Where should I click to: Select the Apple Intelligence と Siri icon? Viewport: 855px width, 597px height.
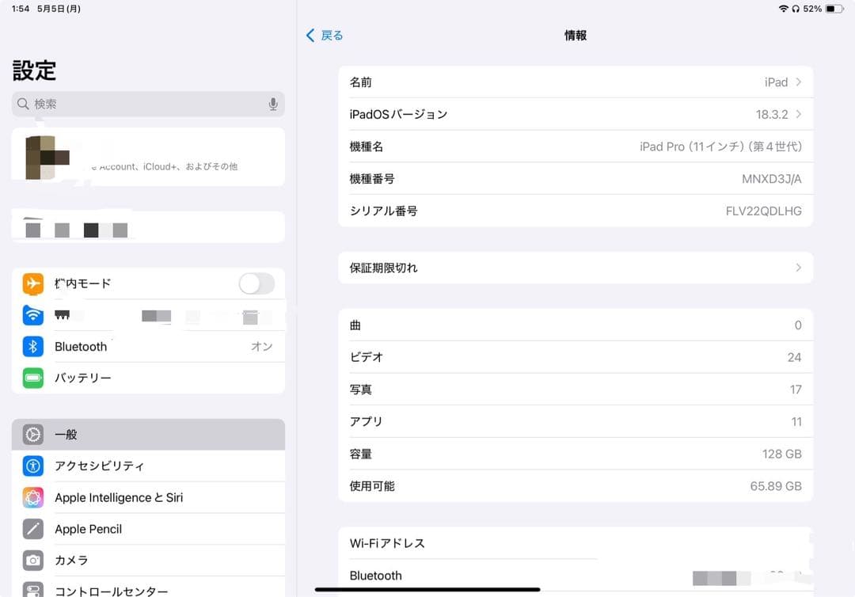32,497
